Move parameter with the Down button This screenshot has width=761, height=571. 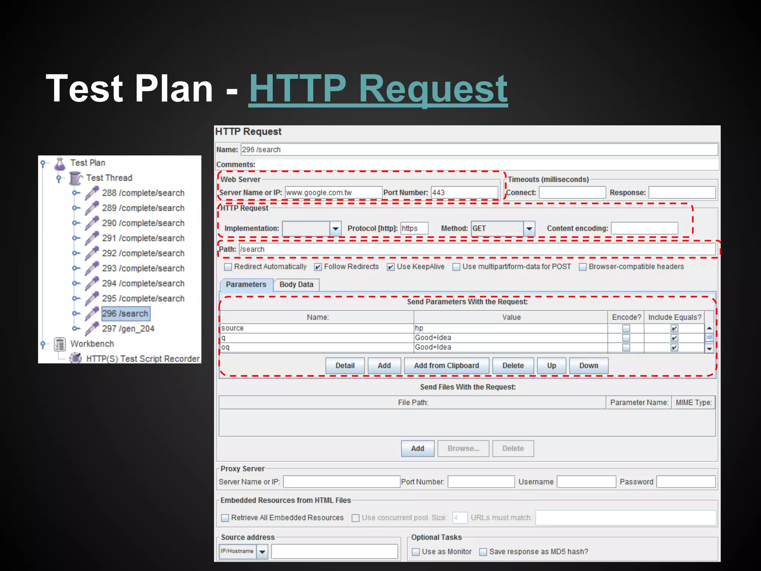[x=589, y=366]
